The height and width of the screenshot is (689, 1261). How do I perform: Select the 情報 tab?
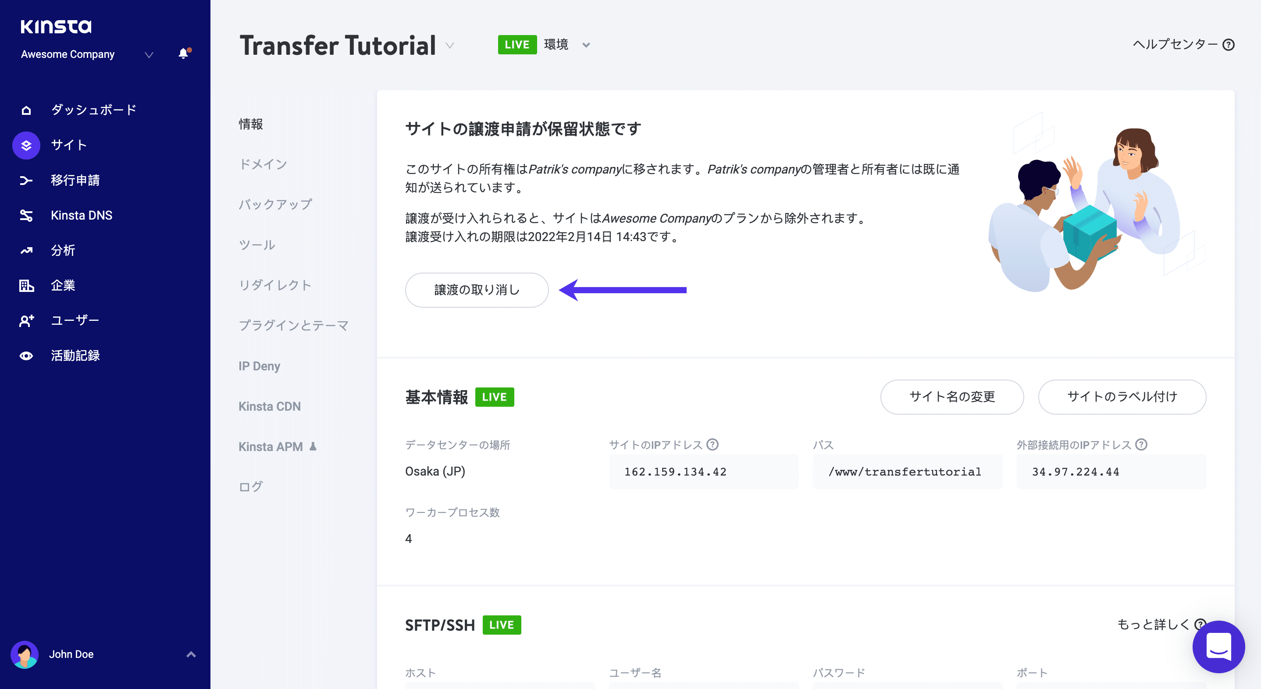click(251, 124)
